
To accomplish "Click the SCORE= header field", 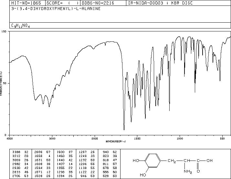I will click(x=63, y=3).
